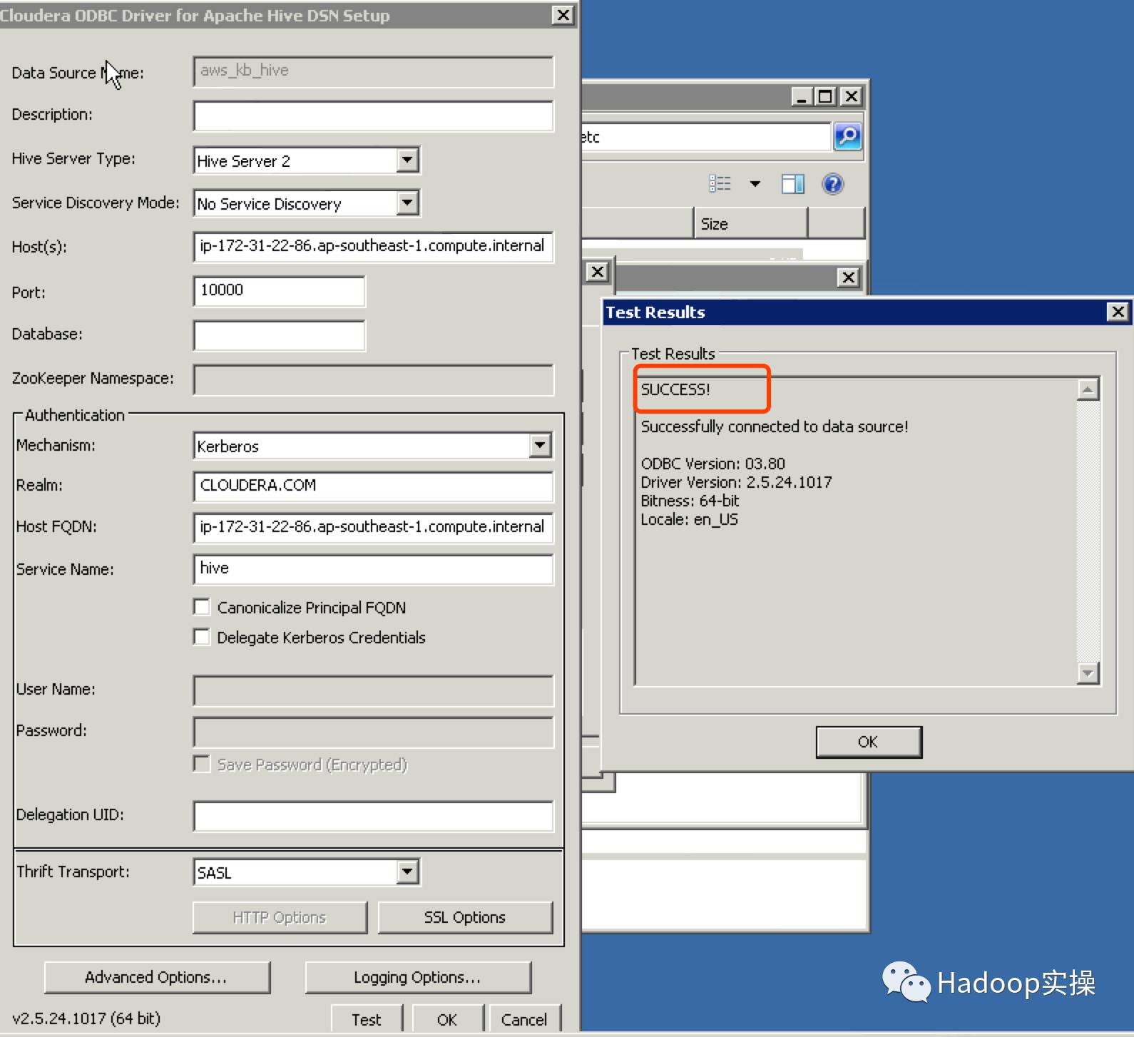Close the Test Results dialog
The height and width of the screenshot is (1037, 1134).
click(x=1118, y=312)
